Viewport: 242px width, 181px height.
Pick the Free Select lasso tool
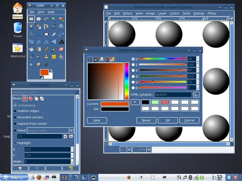point(46,19)
